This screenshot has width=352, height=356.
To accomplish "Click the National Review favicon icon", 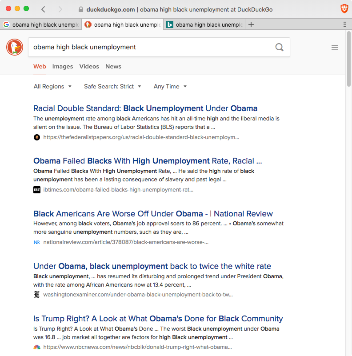I will [x=37, y=242].
